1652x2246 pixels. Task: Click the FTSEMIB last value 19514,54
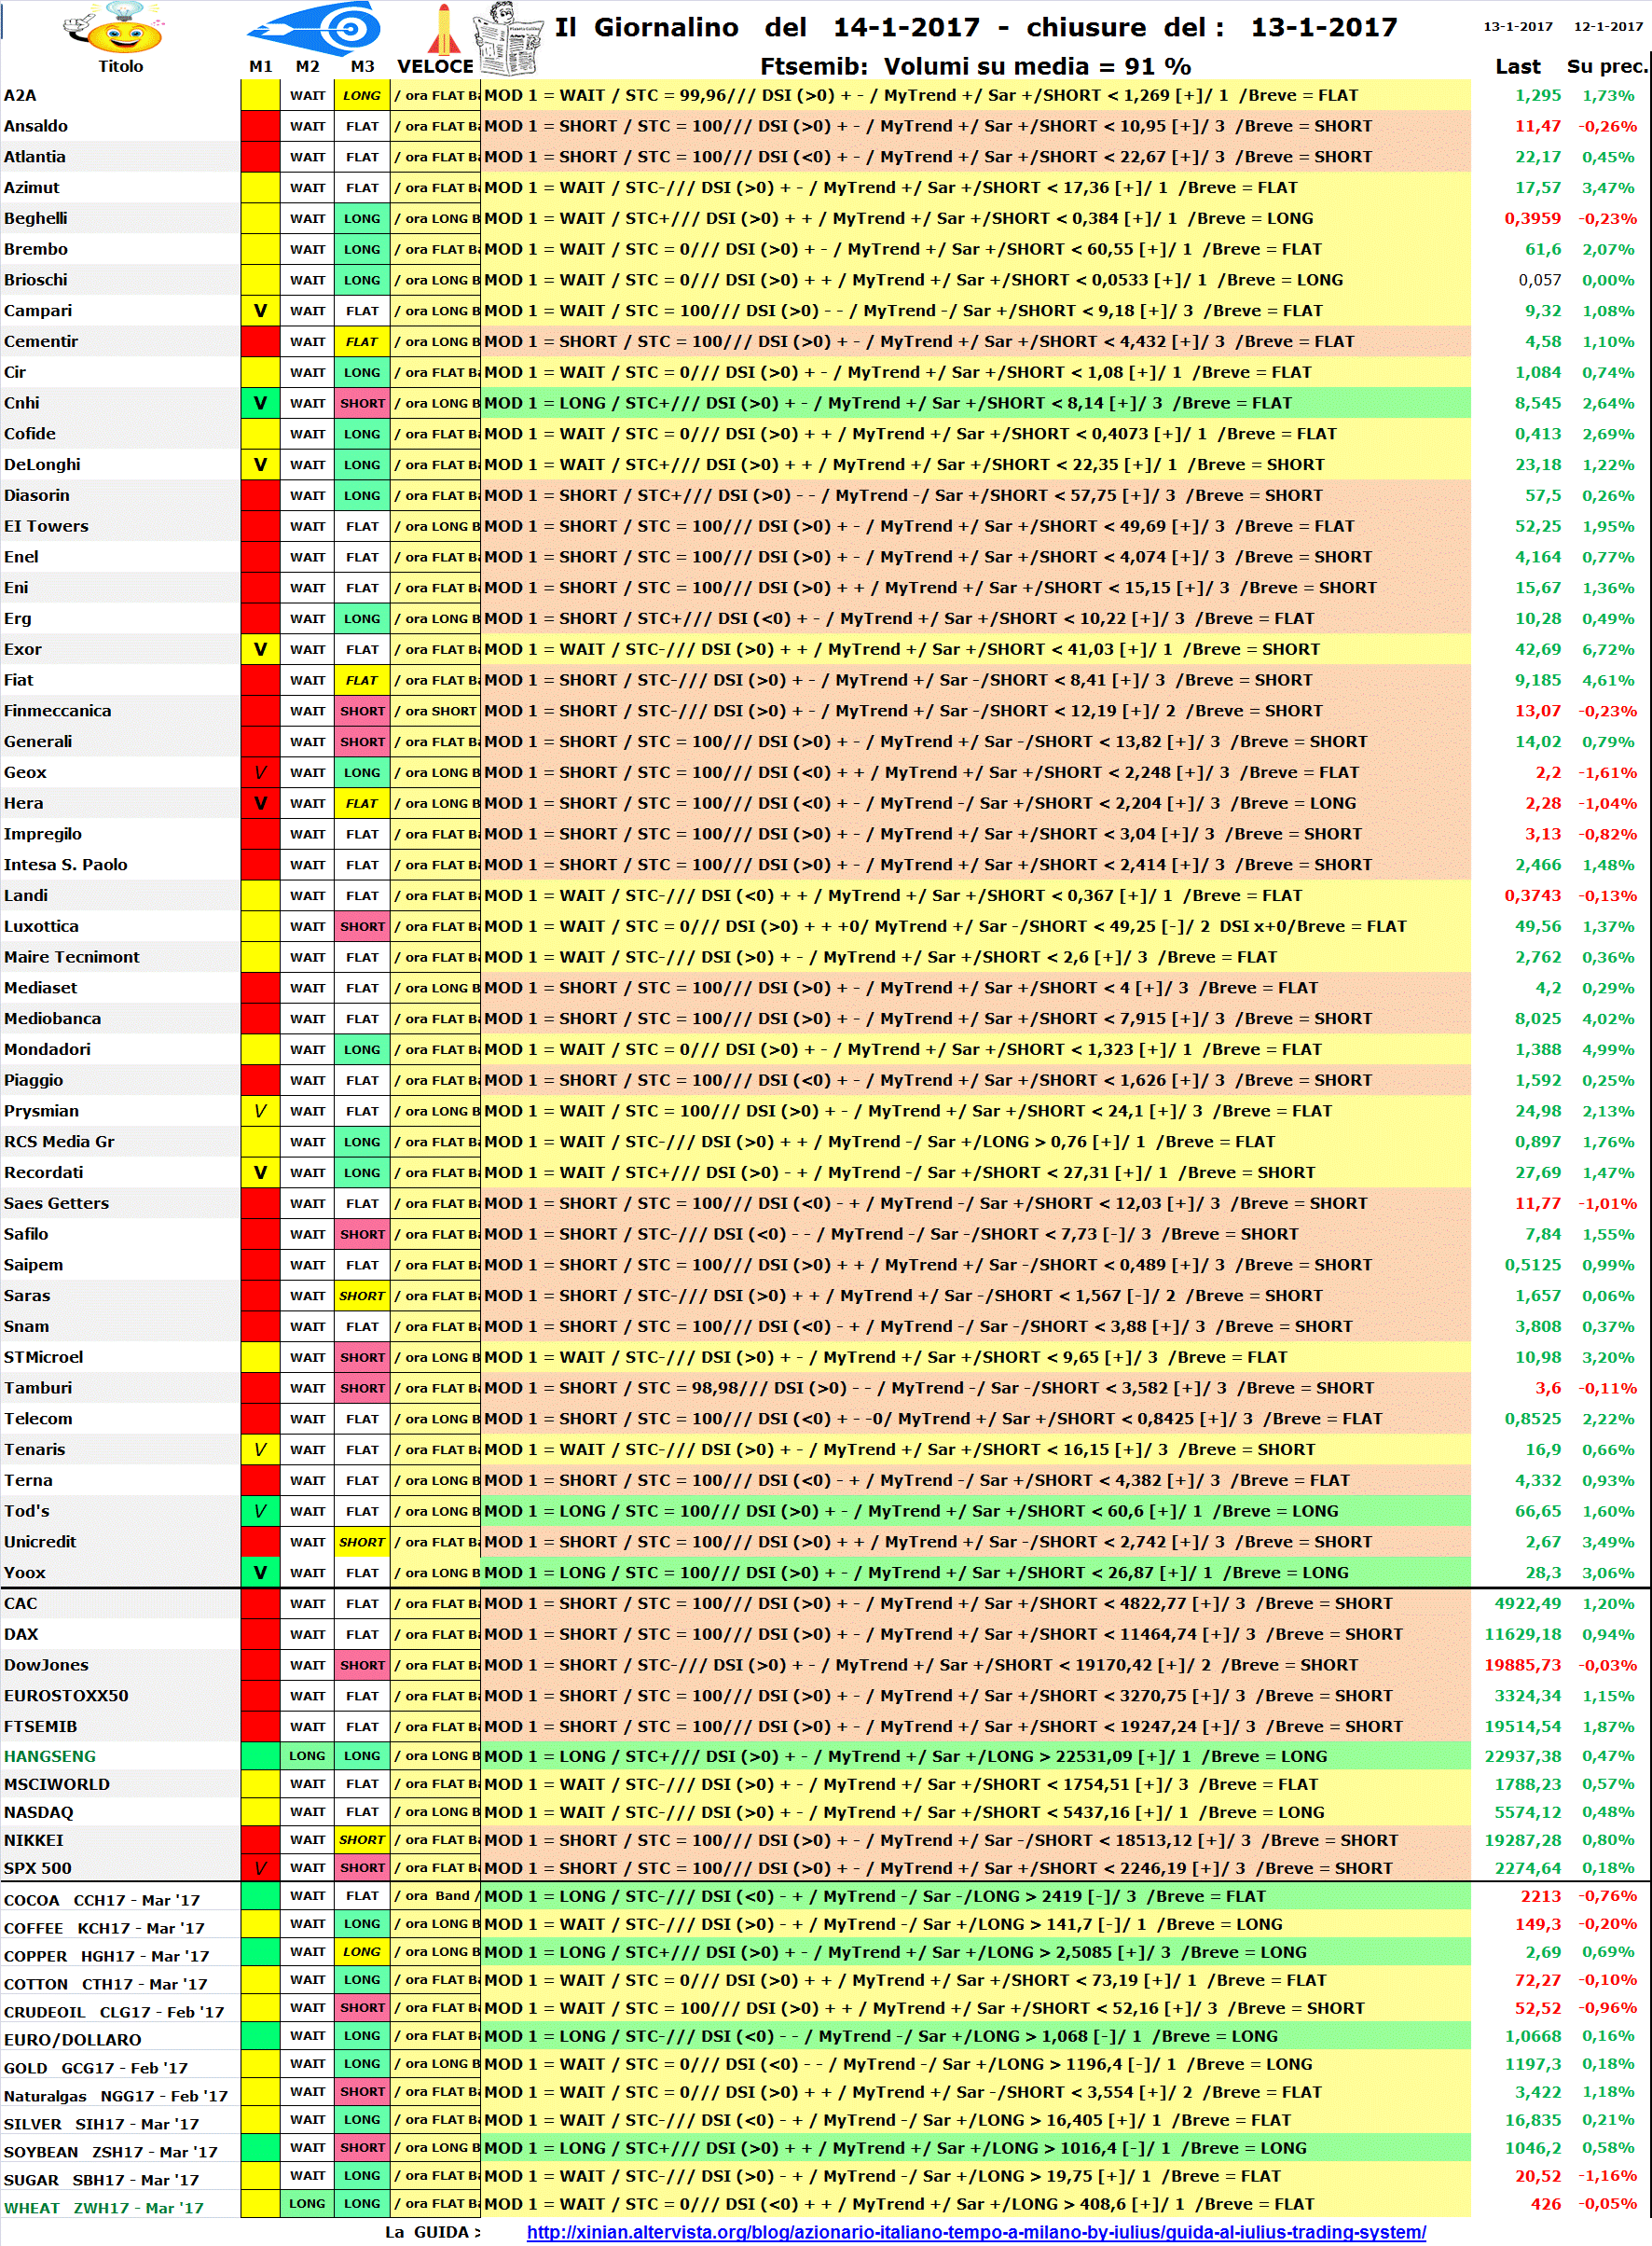pyautogui.click(x=1522, y=1726)
